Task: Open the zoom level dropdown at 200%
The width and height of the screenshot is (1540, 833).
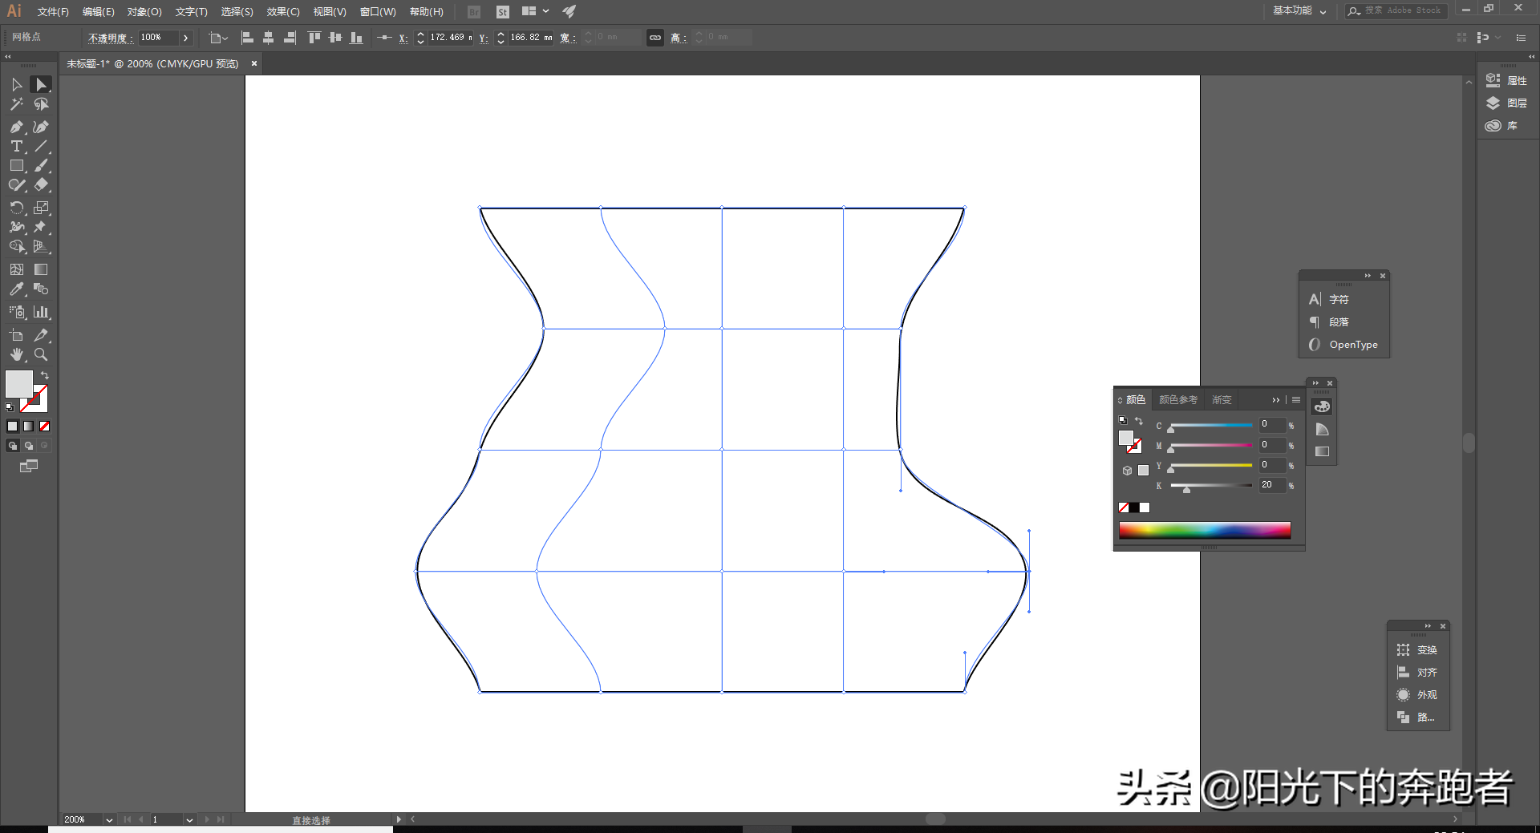Action: 109,820
